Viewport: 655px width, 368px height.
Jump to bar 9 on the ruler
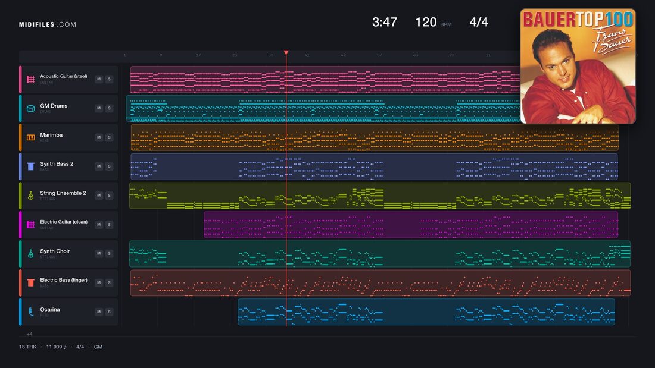point(161,55)
